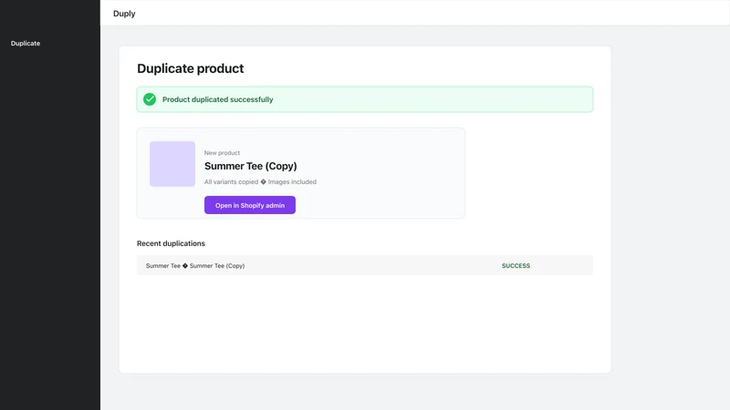Click Open in Shopify admin button
This screenshot has width=730, height=410.
250,205
